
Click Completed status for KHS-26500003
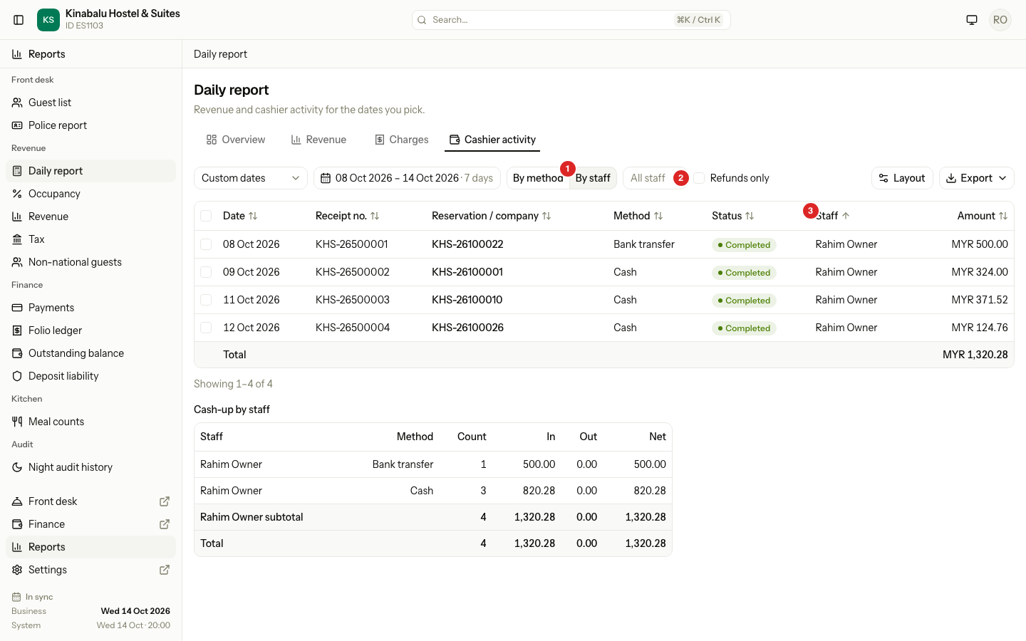click(x=744, y=301)
